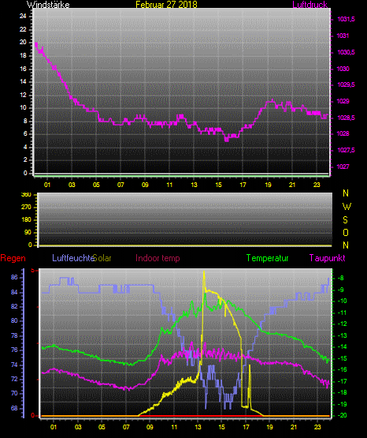
Task: Select the Solar legend label
Action: [x=102, y=258]
